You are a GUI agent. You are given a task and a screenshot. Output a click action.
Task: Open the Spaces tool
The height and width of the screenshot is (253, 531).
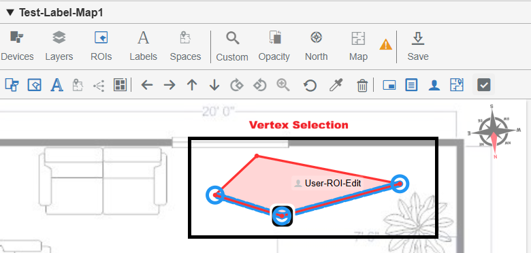coord(185,46)
